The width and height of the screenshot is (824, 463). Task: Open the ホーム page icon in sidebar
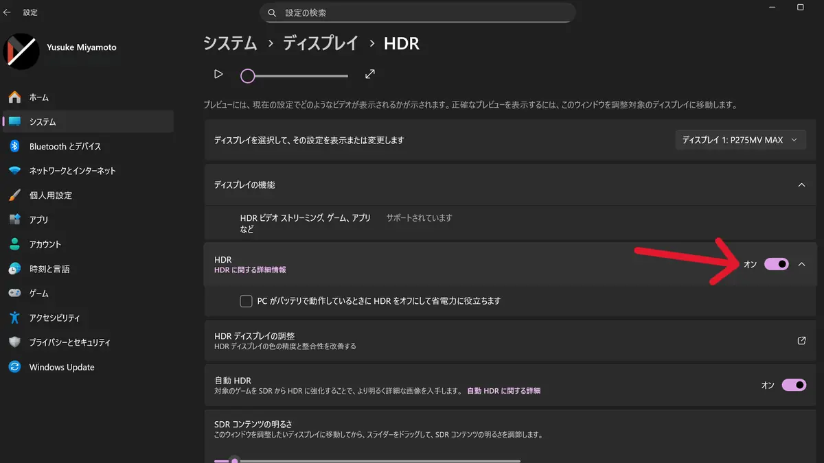(15, 97)
